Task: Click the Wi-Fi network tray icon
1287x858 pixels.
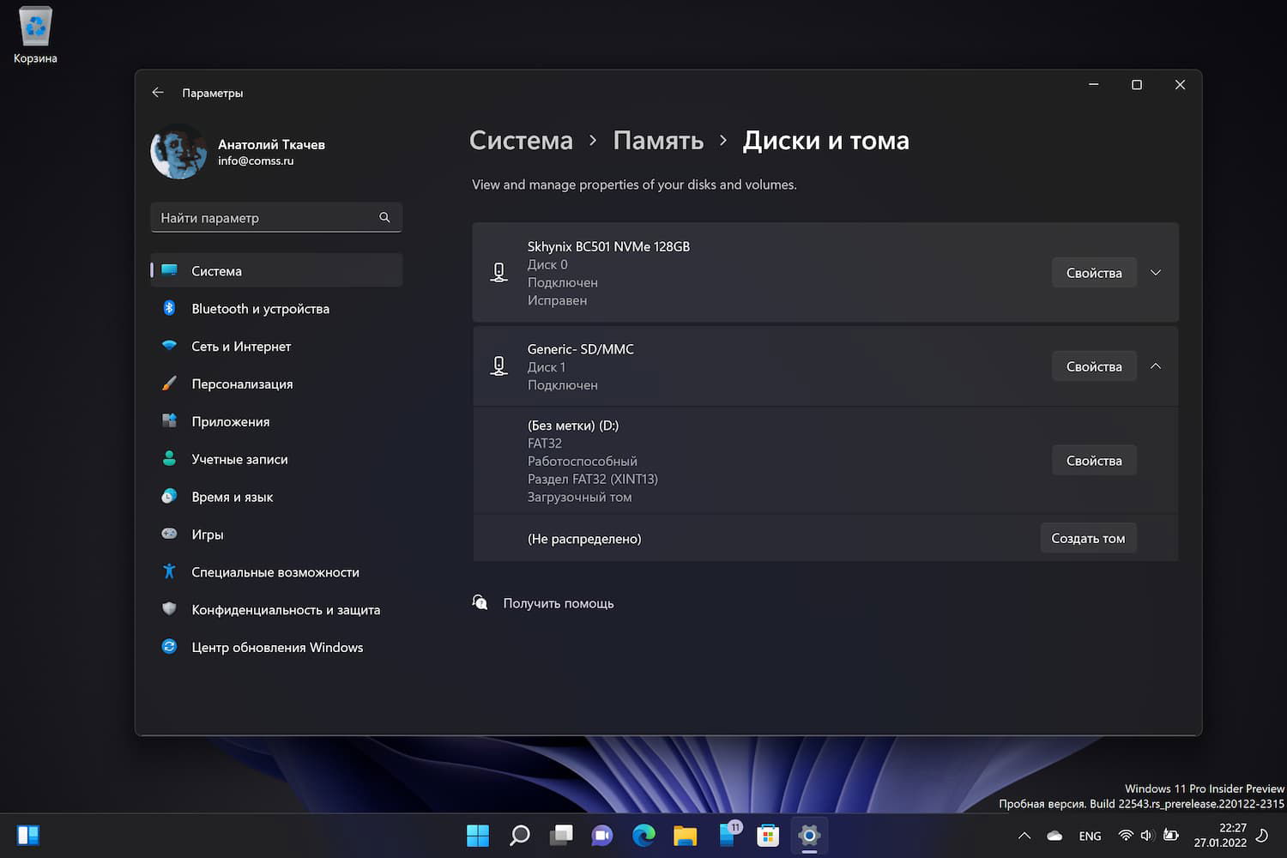Action: 1126,835
